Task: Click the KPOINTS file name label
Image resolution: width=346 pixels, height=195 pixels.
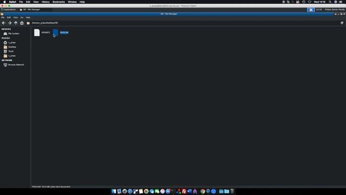Action: (45, 32)
